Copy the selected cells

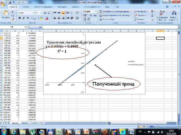(x=13, y=15)
